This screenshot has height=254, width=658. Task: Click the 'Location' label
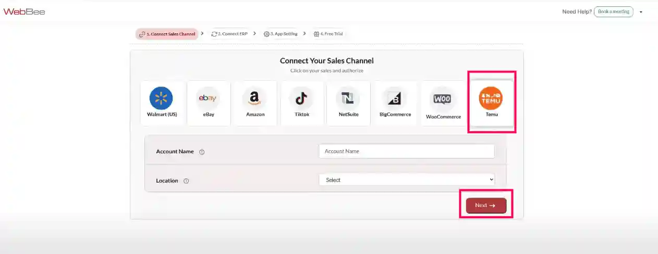(x=167, y=180)
